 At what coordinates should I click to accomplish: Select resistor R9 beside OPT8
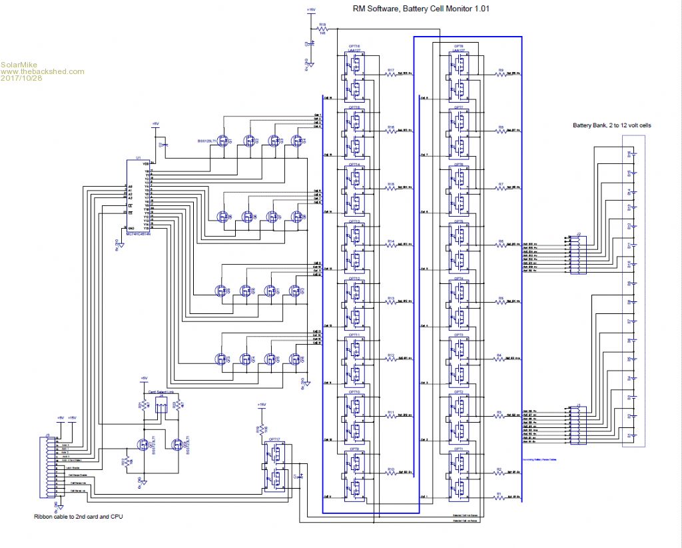(x=500, y=75)
